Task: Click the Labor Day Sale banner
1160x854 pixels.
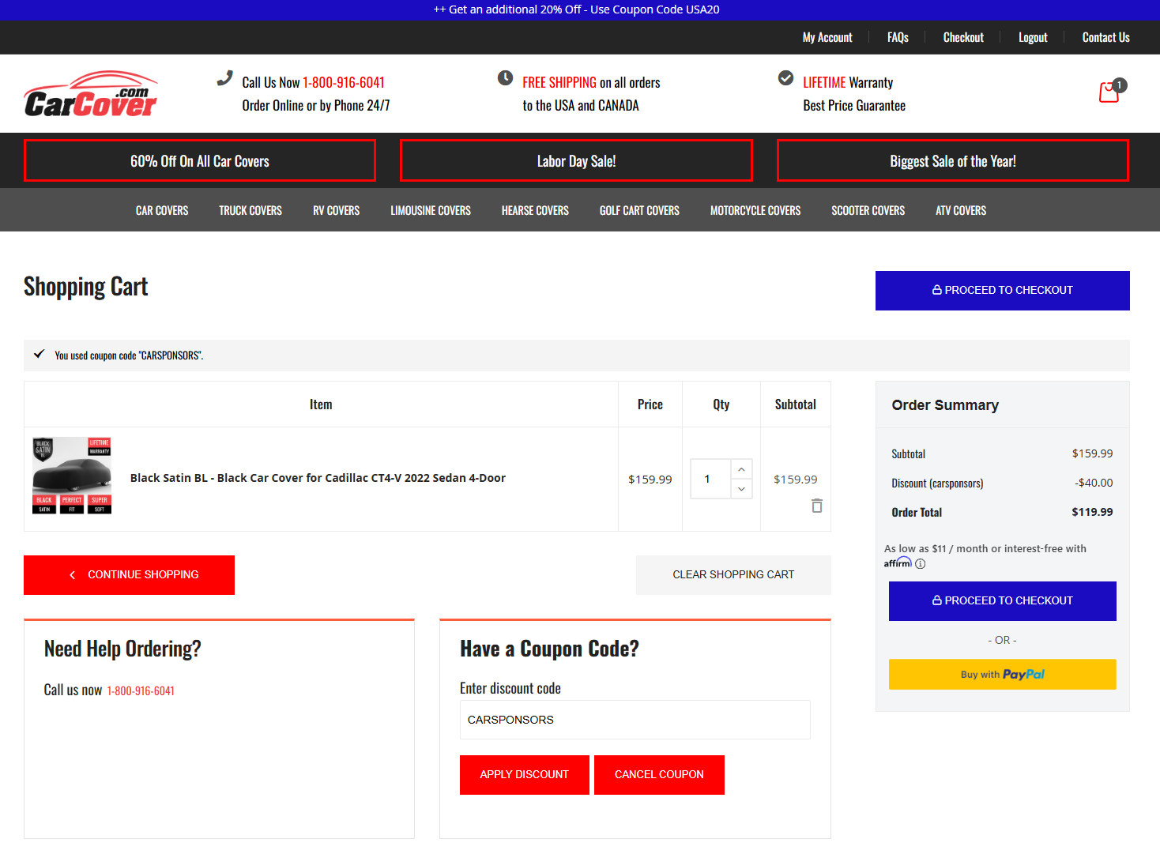Action: click(576, 161)
